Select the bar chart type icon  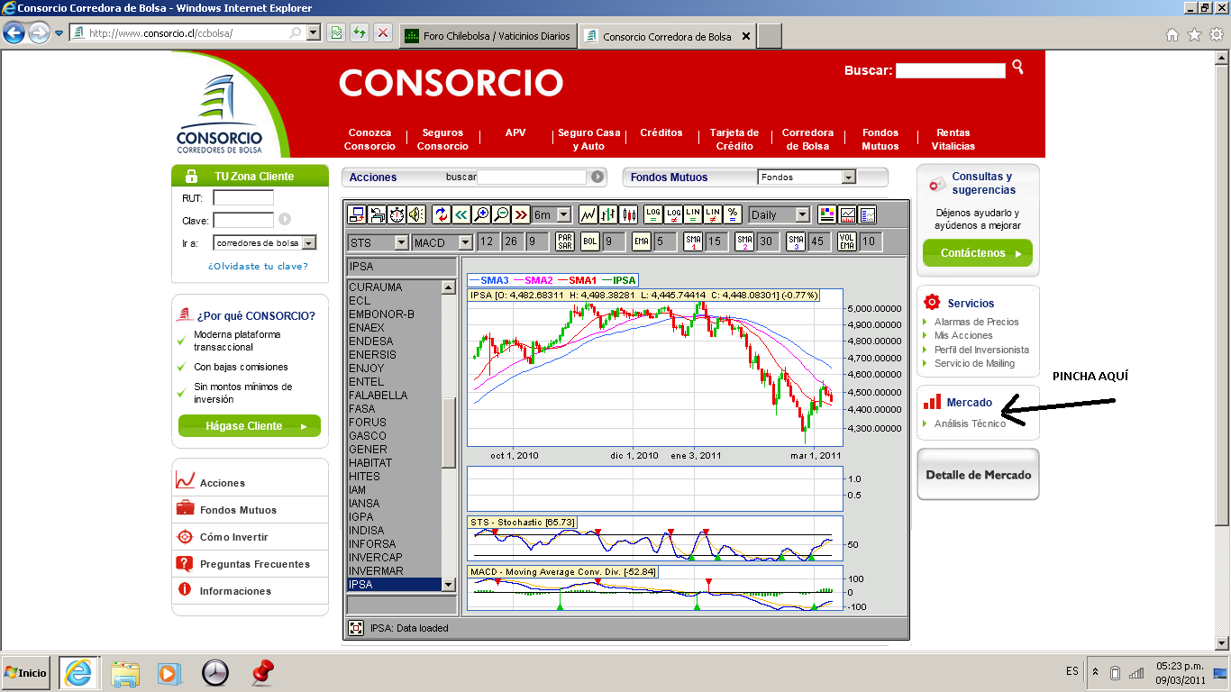608,214
